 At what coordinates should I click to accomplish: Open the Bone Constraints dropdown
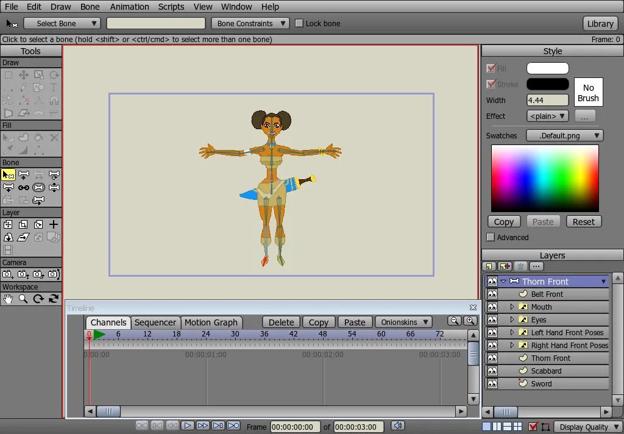(x=250, y=23)
